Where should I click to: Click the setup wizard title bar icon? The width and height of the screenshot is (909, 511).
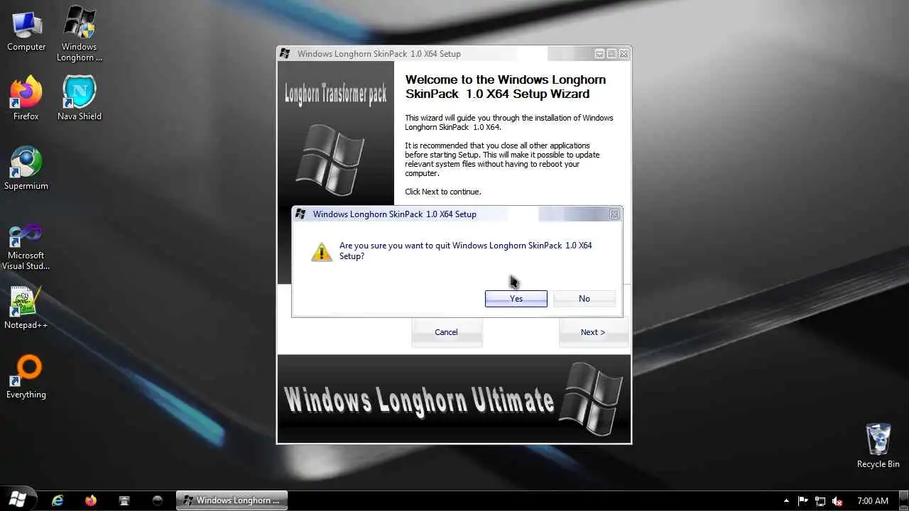pos(285,54)
